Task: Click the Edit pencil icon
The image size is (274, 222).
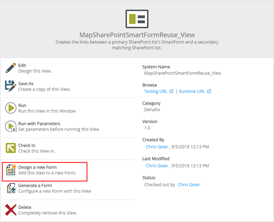Action: (11, 68)
